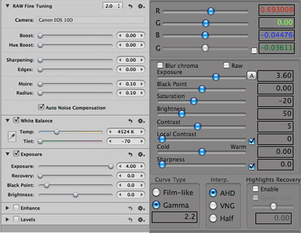Click the Temp slider handle
Image resolution: width=301 pixels, height=233 pixels.
coord(57,132)
